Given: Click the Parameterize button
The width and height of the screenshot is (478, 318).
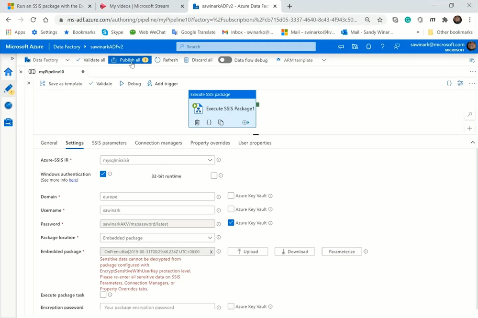Looking at the screenshot, I should (x=342, y=252).
